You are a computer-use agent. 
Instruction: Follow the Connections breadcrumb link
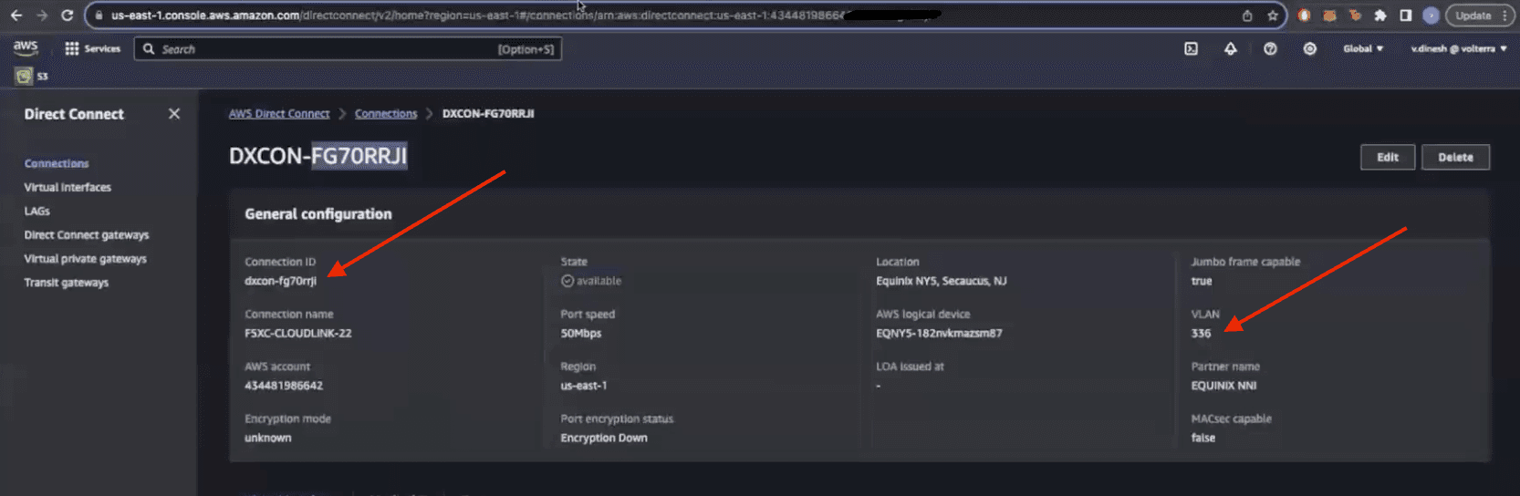(386, 114)
